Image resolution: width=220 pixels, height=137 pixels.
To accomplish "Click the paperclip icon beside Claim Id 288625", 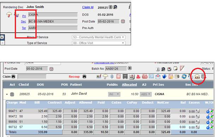I will (x=111, y=7).
